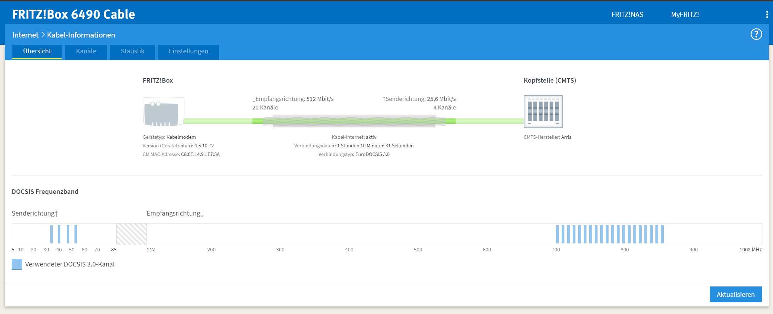773x314 pixels.
Task: Click the 112 frequency axis label
Action: pos(151,250)
